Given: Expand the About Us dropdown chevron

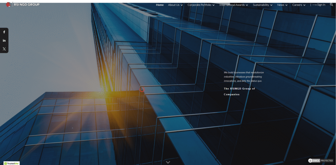Looking at the screenshot, I should [182, 5].
